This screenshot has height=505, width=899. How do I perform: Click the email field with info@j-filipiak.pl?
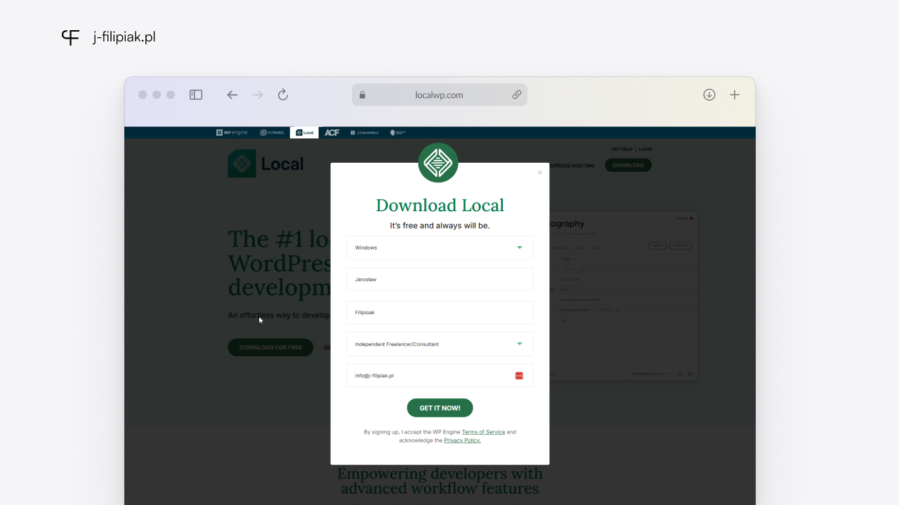click(440, 375)
